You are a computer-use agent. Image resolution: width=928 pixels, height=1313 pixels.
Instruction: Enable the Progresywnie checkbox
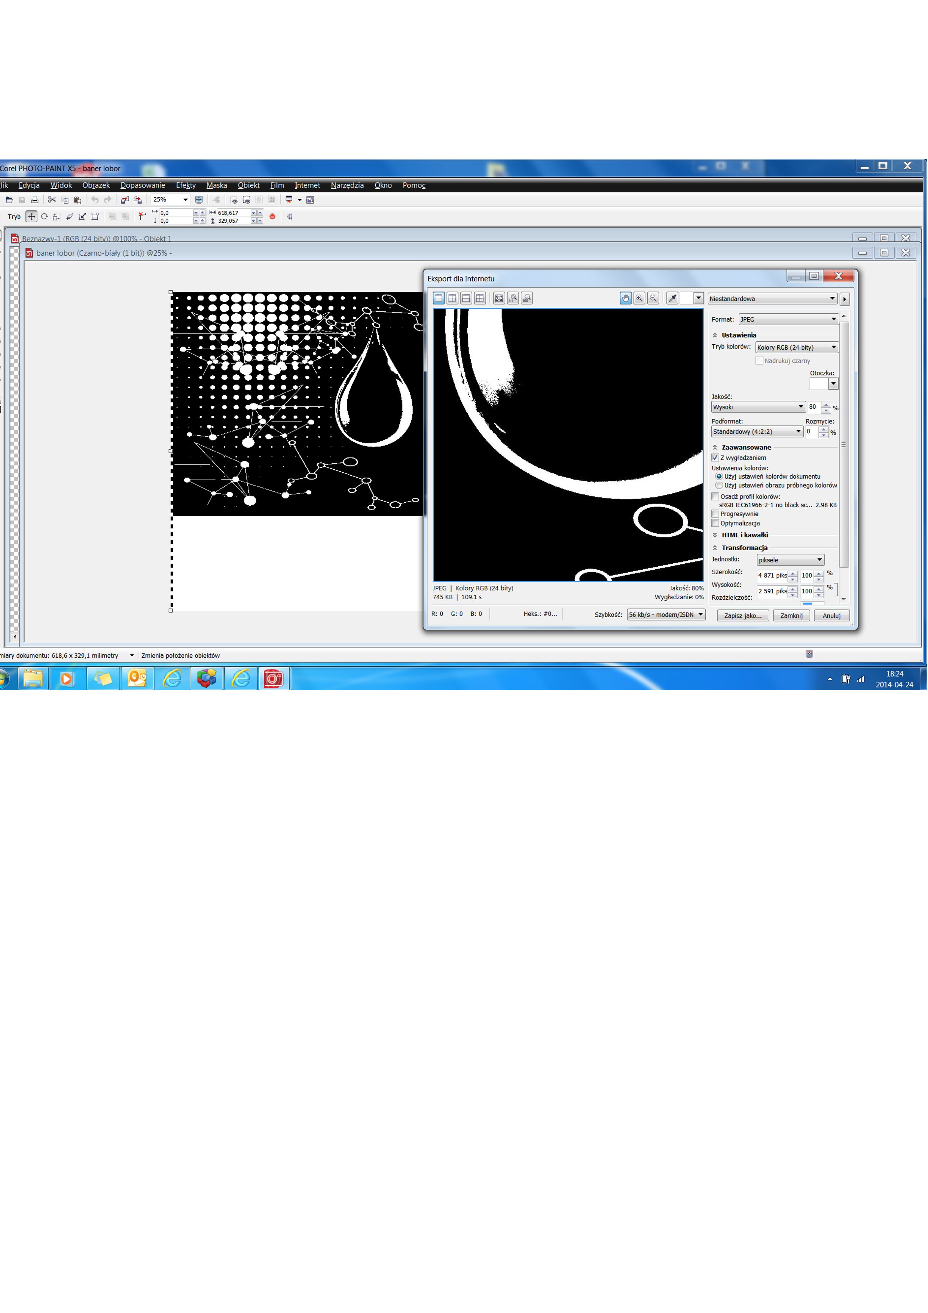click(x=715, y=514)
